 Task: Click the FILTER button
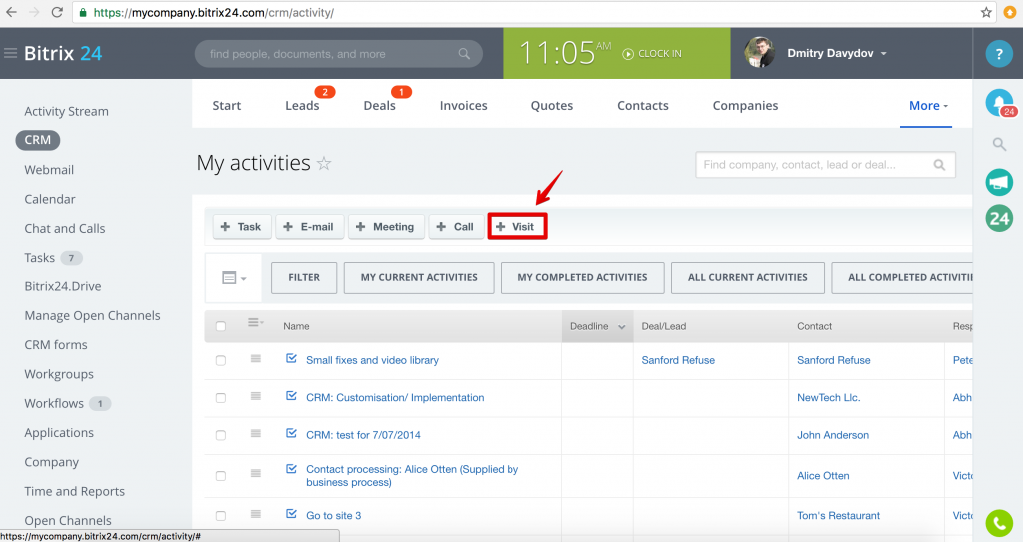click(x=304, y=277)
